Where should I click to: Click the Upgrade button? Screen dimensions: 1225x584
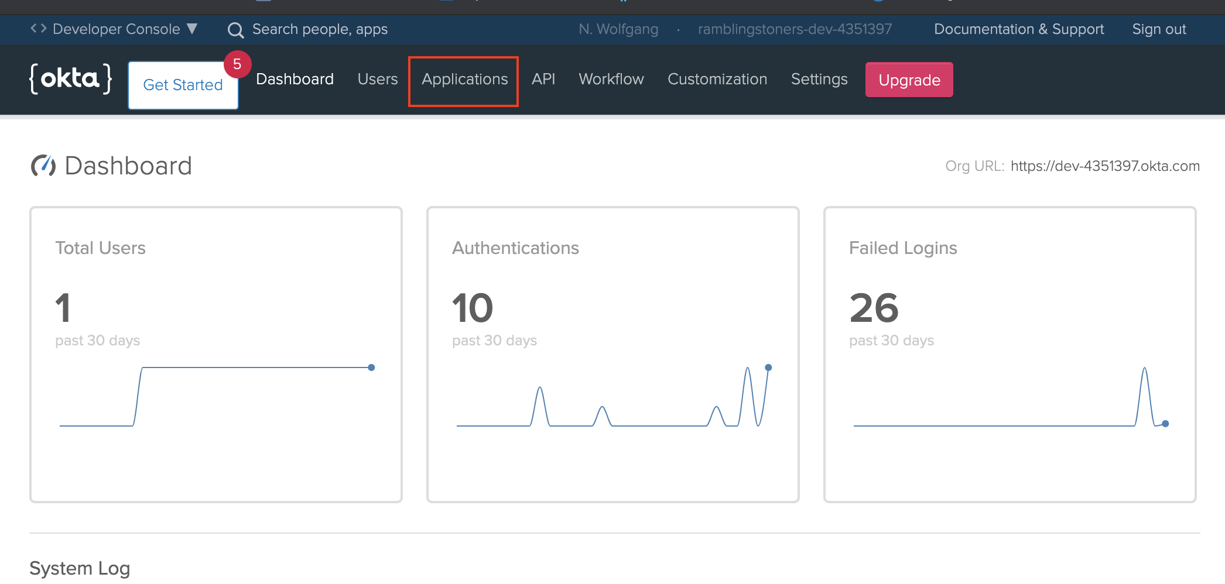coord(908,80)
